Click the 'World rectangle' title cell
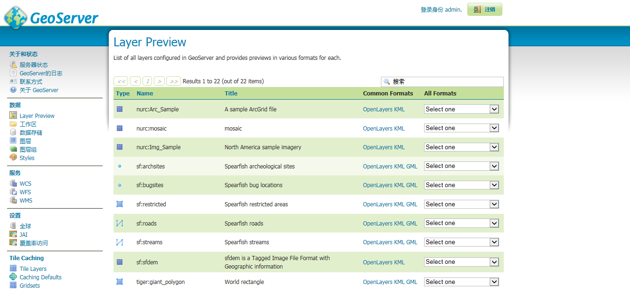This screenshot has height=291, width=630. (244, 282)
